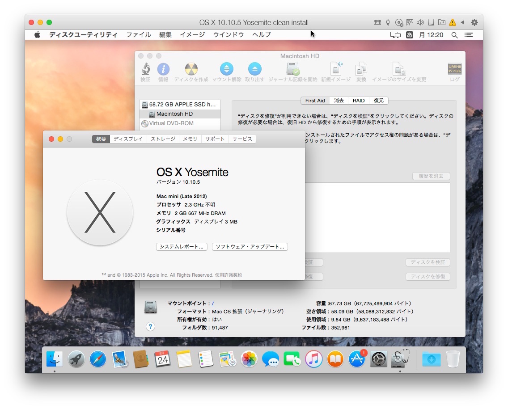Open the Log (ログ) toolbar icon
Image resolution: width=508 pixels, height=409 pixels.
click(x=454, y=69)
